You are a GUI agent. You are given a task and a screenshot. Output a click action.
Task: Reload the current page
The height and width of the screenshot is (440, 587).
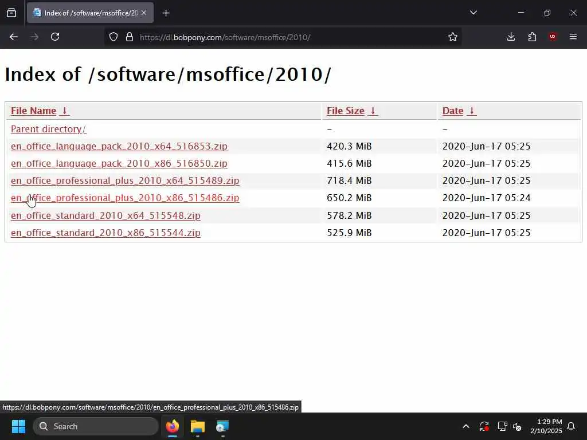pos(55,37)
